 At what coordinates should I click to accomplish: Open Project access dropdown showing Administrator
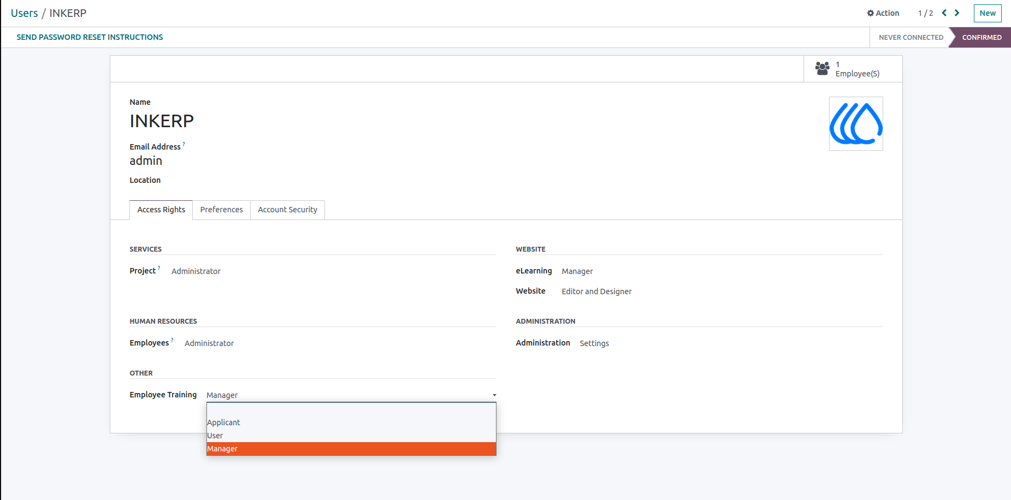196,271
